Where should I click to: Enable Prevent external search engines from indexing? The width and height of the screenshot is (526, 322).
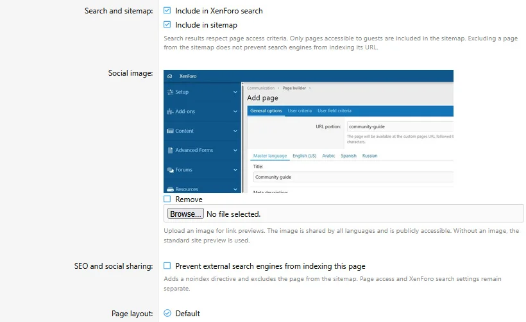[x=167, y=266]
